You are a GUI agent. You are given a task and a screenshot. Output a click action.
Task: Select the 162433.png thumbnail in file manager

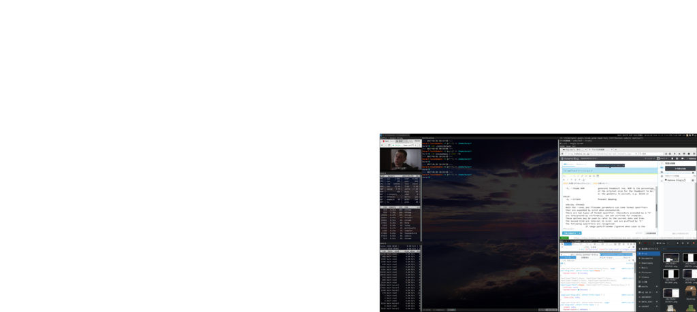click(671, 293)
